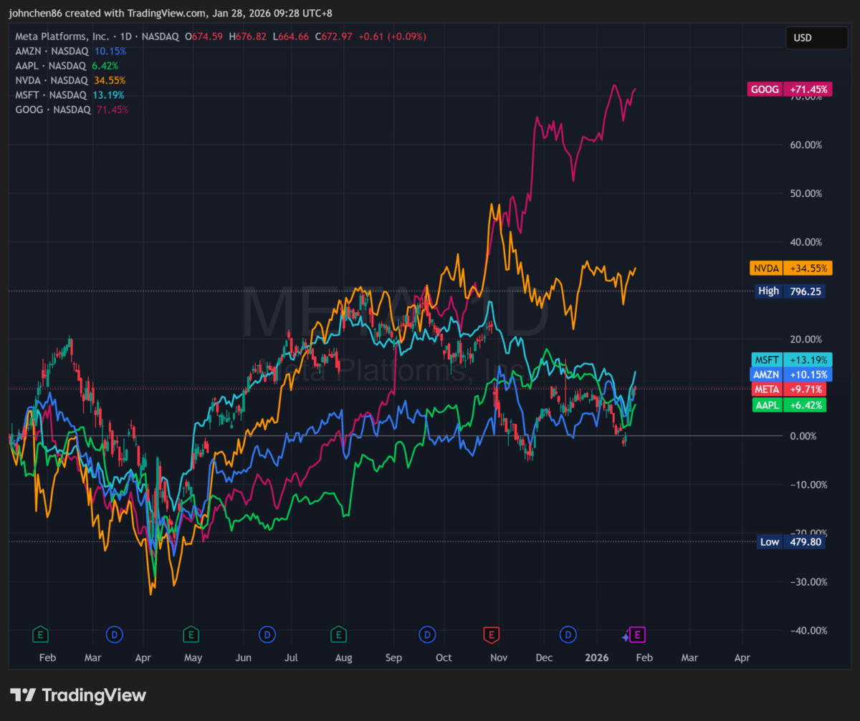Click the green earnings marker above Aug
Viewport: 860px width, 721px height.
pos(339,634)
